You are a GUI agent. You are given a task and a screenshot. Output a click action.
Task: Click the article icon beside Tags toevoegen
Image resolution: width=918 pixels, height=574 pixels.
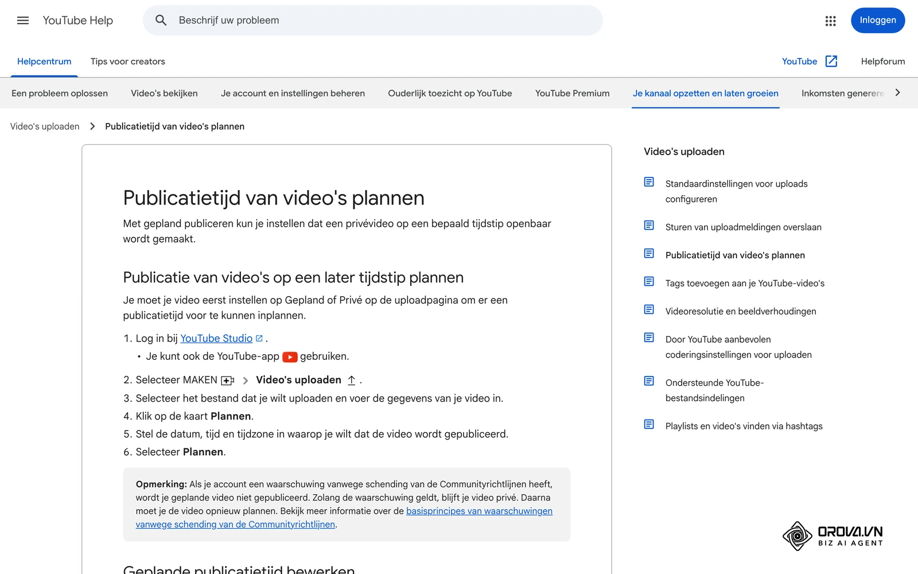point(649,281)
